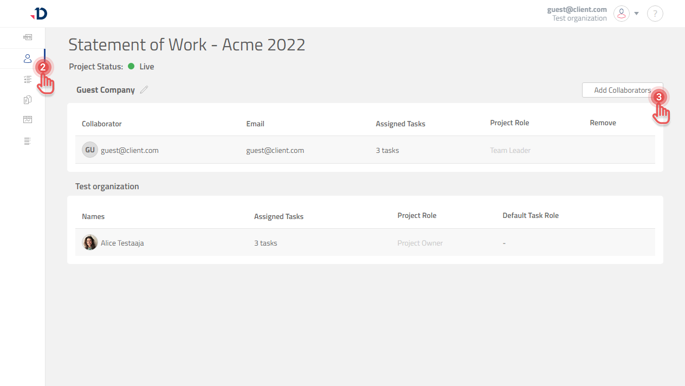Open the dashboard chart icon in sidebar
Viewport: 685px width, 386px height.
(x=28, y=120)
